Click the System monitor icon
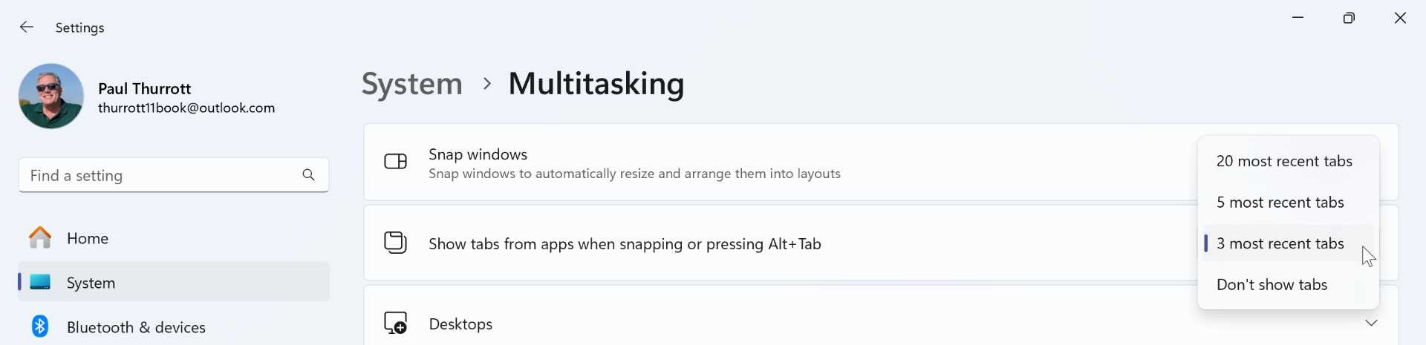The image size is (1426, 345). (x=40, y=283)
